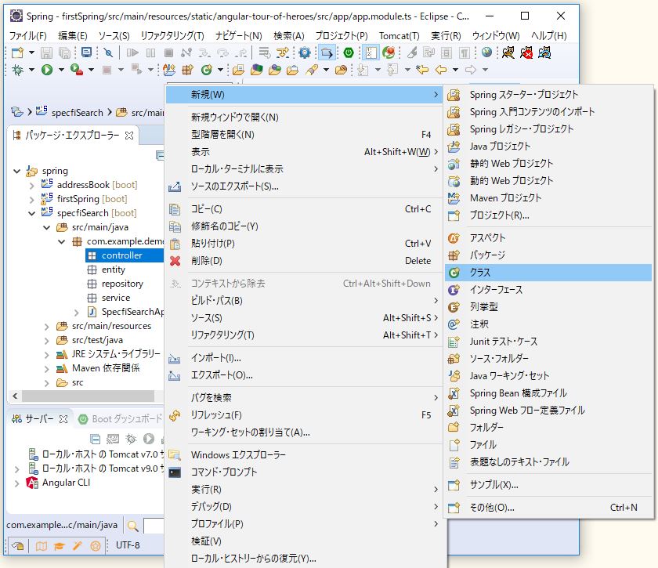Expand the Angular CLI server node
658x568 pixels.
pos(16,483)
